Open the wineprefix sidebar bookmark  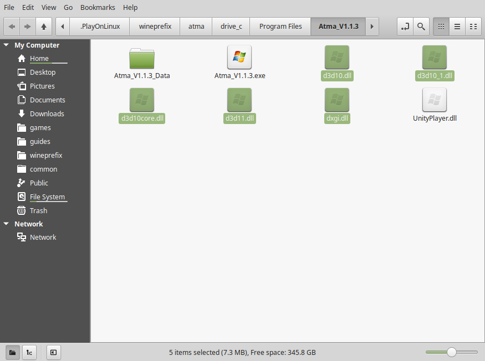click(46, 156)
